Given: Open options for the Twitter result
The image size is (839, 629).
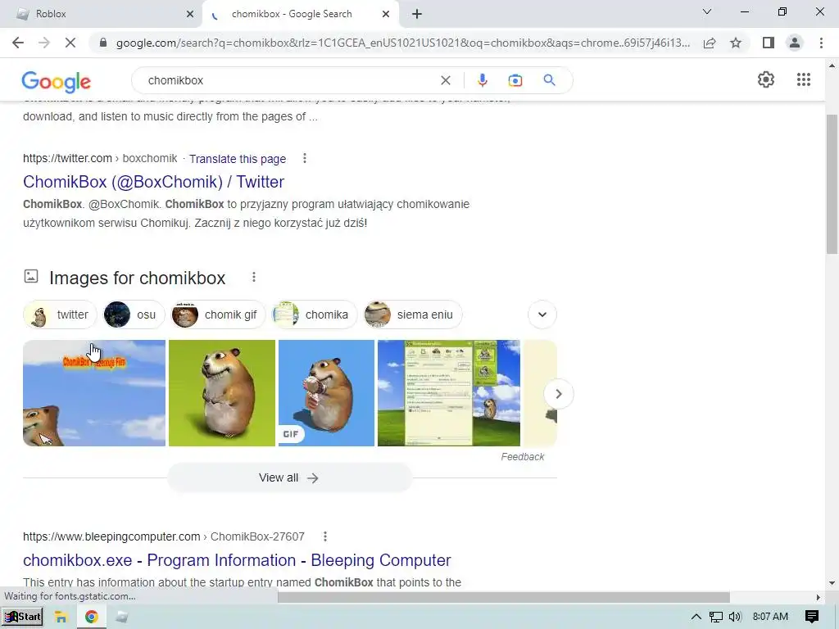Looking at the screenshot, I should pyautogui.click(x=305, y=158).
